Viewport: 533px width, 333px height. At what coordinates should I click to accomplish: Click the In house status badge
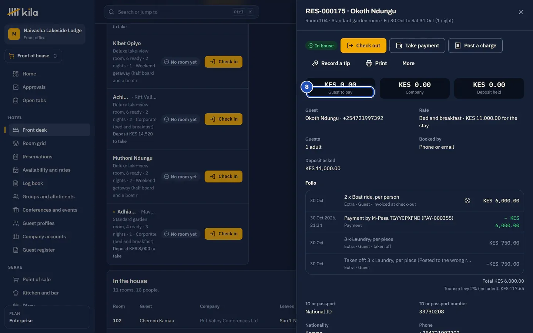(321, 46)
